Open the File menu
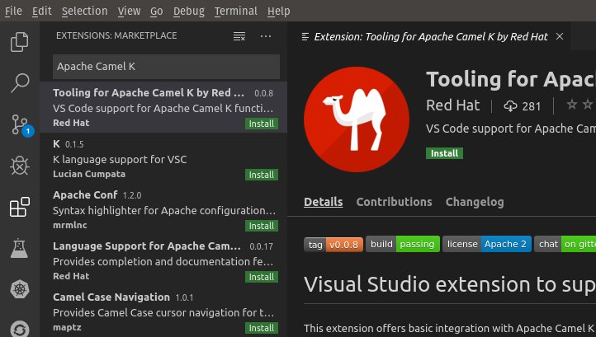Screen dimensions: 596x337 (13, 12)
